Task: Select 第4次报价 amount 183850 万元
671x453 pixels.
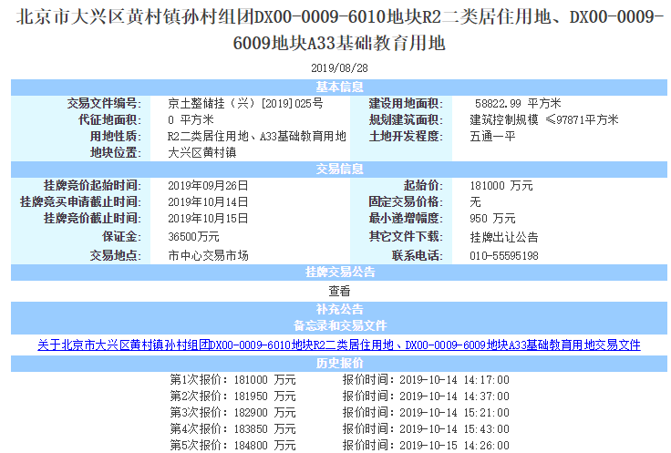Action: [264, 428]
